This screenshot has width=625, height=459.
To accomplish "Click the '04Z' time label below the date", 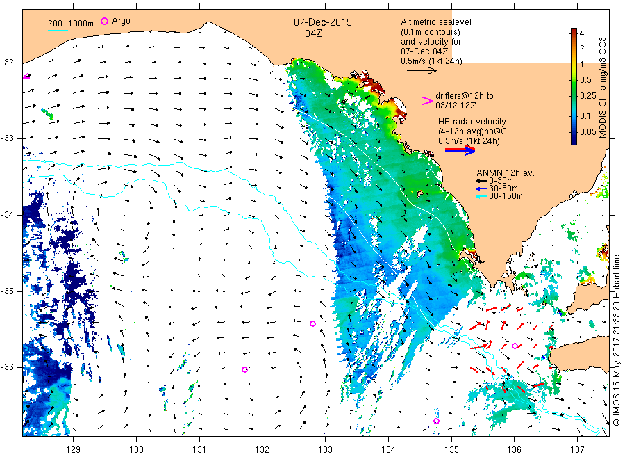I will [x=313, y=33].
